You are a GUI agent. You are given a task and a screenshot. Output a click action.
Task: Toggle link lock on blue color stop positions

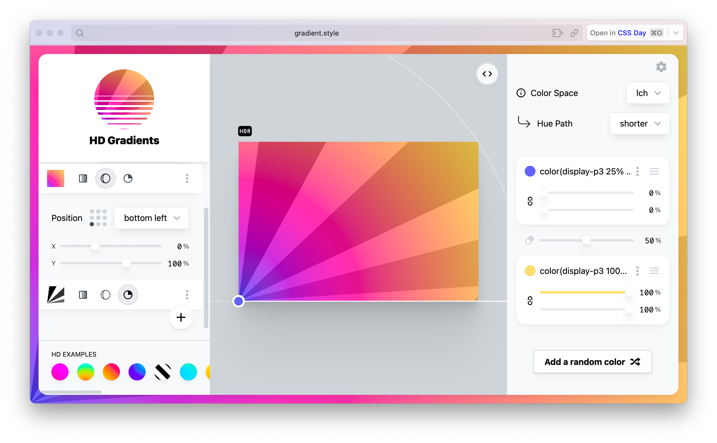[x=530, y=201]
